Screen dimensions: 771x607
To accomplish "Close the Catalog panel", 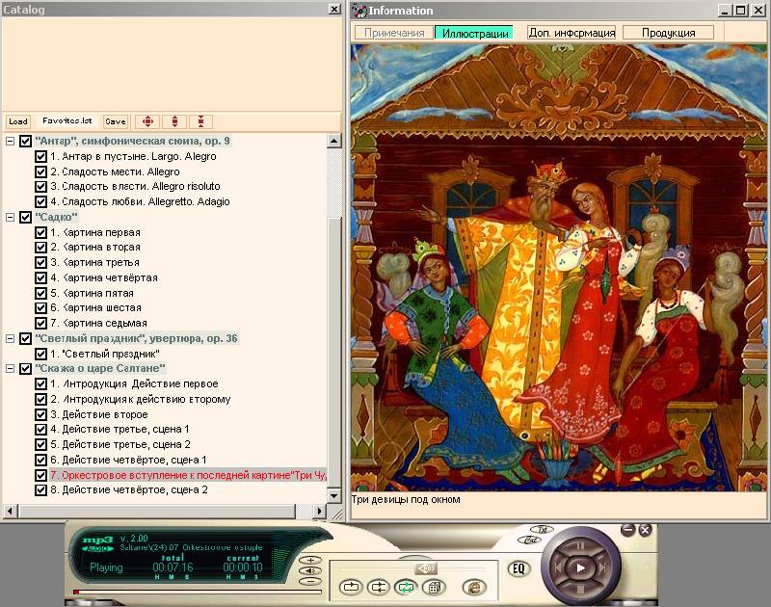I will pos(334,9).
